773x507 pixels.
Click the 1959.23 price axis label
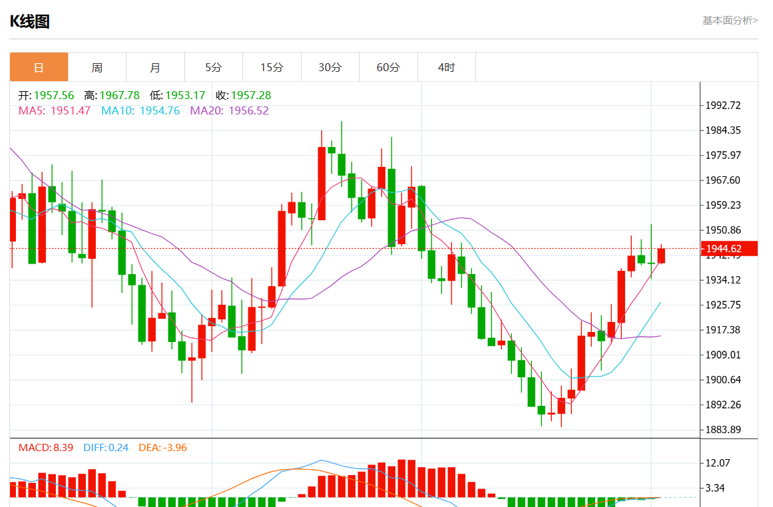click(x=723, y=205)
